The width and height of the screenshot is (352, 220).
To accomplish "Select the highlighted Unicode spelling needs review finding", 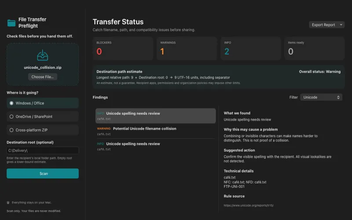I will pos(156,116).
